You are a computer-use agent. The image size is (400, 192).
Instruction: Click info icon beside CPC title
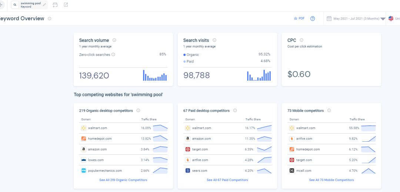point(301,40)
